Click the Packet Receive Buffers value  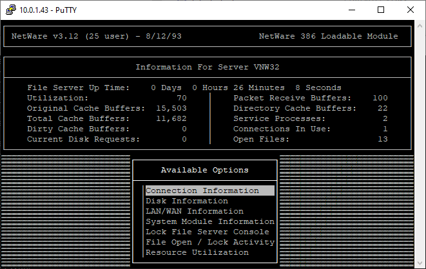click(x=380, y=98)
